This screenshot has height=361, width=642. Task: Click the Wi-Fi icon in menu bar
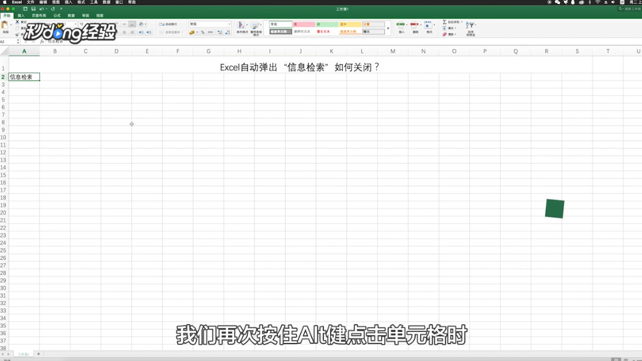click(x=597, y=2)
